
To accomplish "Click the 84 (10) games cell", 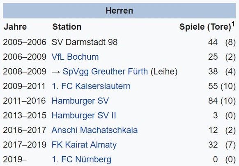I will [222, 101].
